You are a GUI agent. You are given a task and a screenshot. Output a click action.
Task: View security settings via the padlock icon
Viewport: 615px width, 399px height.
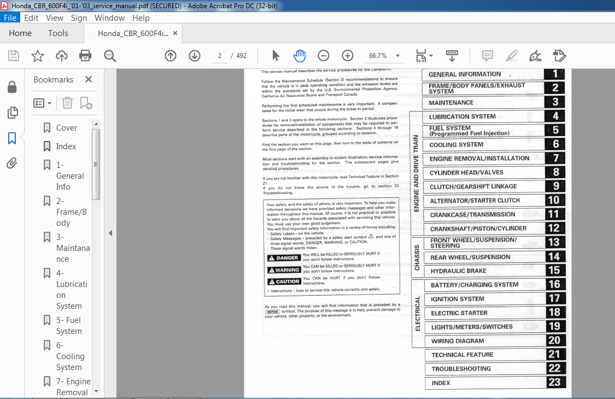click(12, 87)
